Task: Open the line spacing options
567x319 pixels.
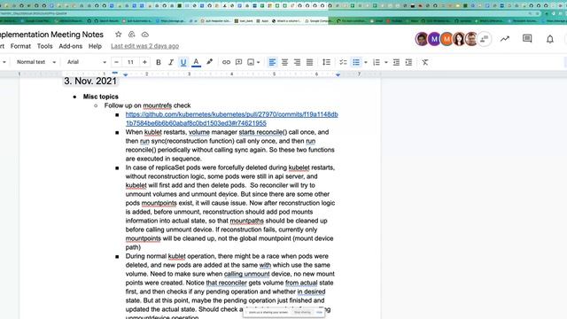Action: 326,62
